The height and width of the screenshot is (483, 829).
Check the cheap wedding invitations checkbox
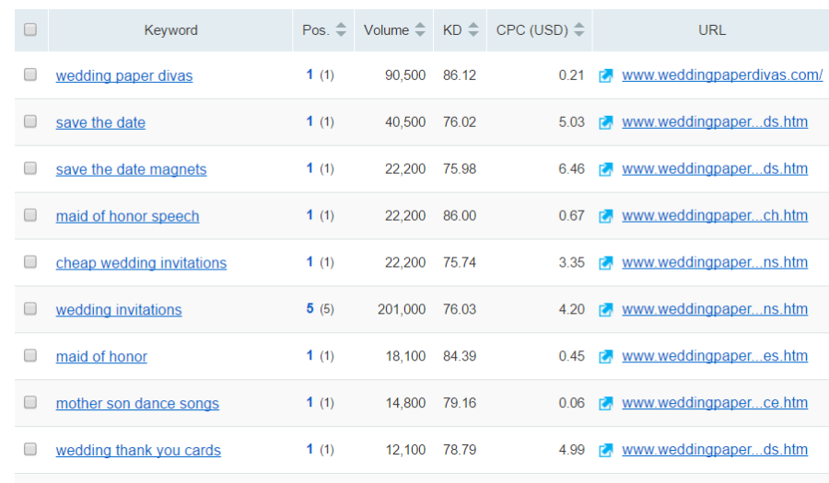pyautogui.click(x=30, y=262)
